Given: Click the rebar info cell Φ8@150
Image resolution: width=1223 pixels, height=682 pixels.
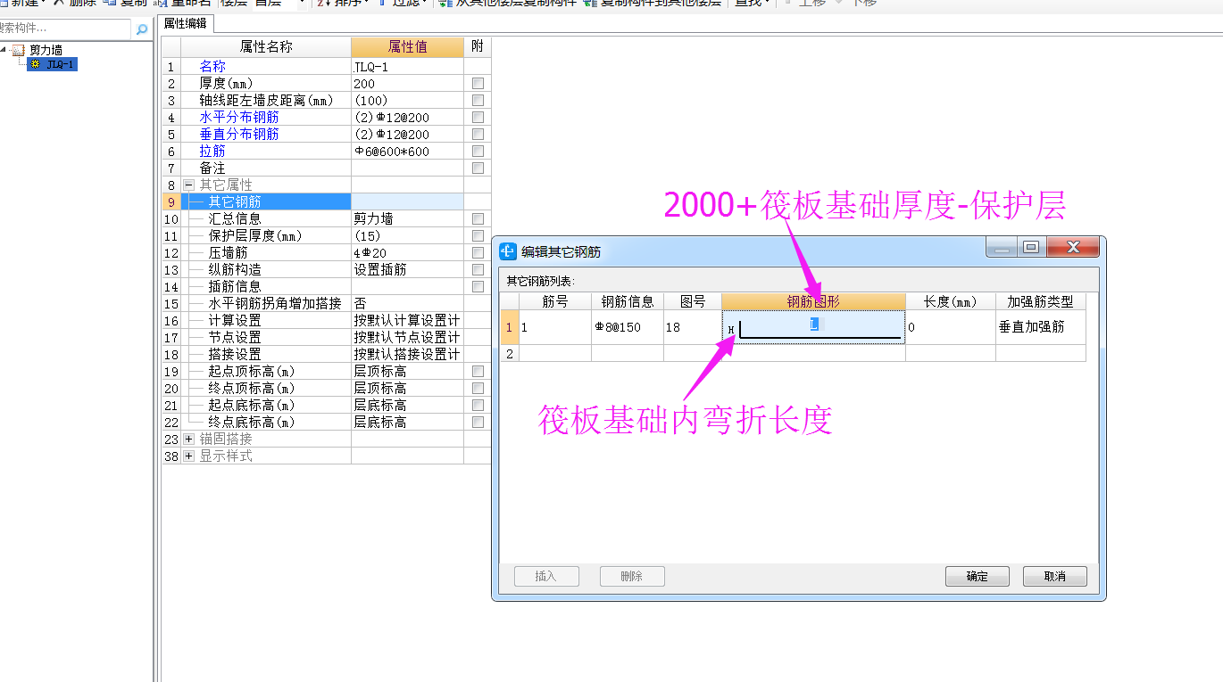Looking at the screenshot, I should tap(628, 327).
